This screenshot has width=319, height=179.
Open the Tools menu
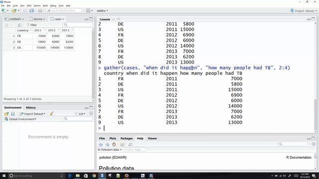(x=61, y=5)
